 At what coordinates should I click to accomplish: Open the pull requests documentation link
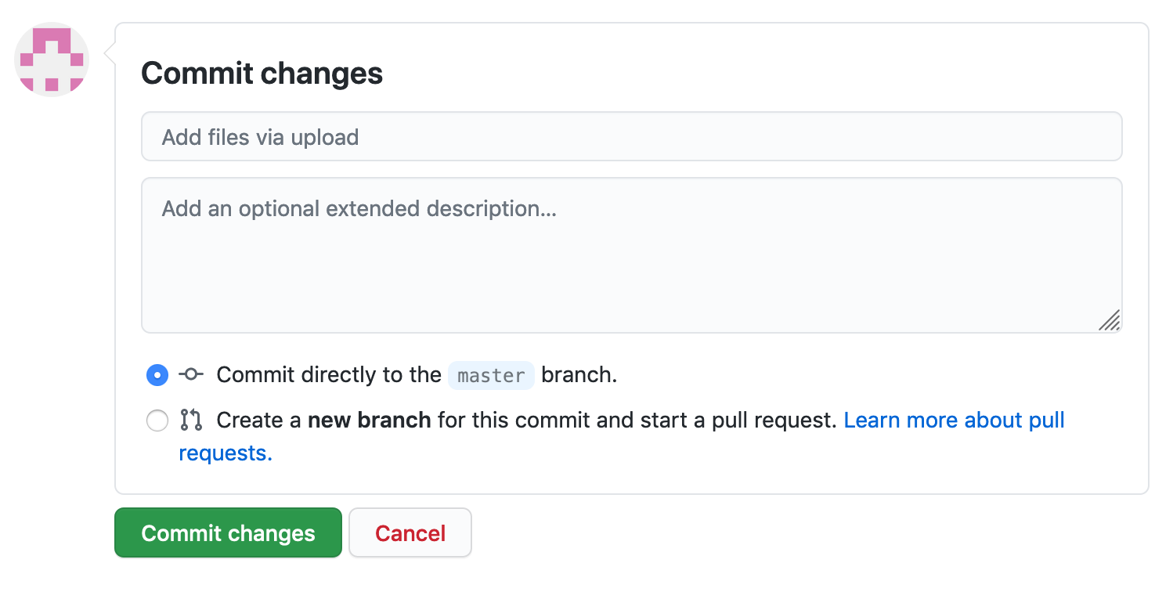coord(953,420)
